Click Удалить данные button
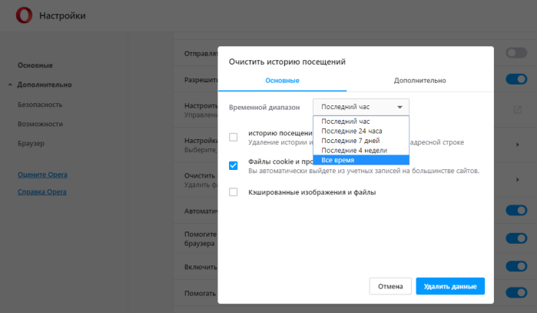Screen dimensions: 537x313 click(x=450, y=286)
